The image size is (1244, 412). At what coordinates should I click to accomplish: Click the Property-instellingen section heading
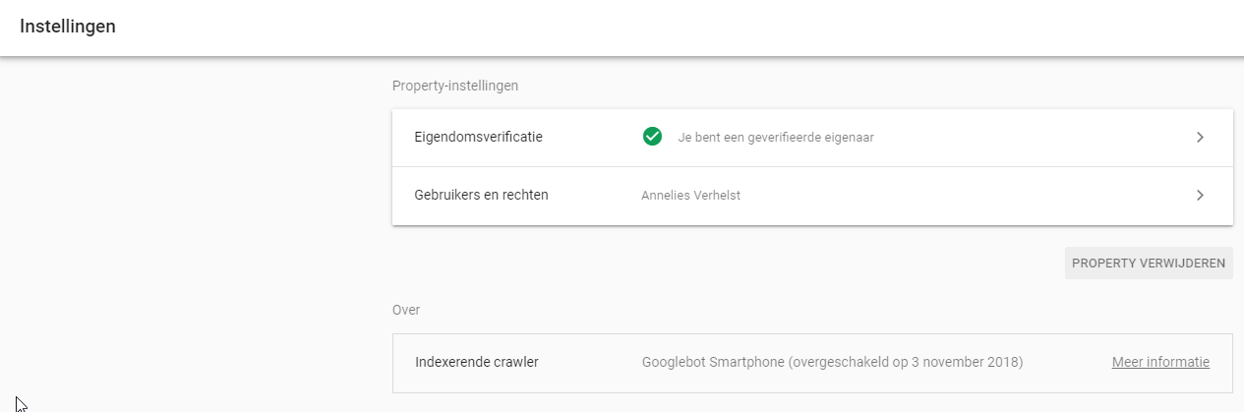(455, 86)
